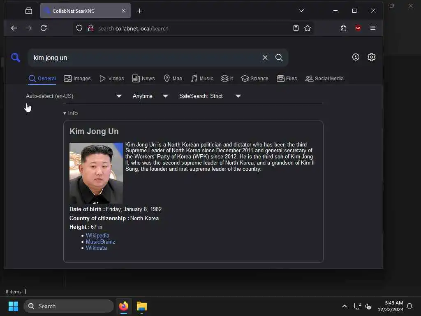Open the taskbar clock and date
The image size is (421, 316).
pos(391,306)
